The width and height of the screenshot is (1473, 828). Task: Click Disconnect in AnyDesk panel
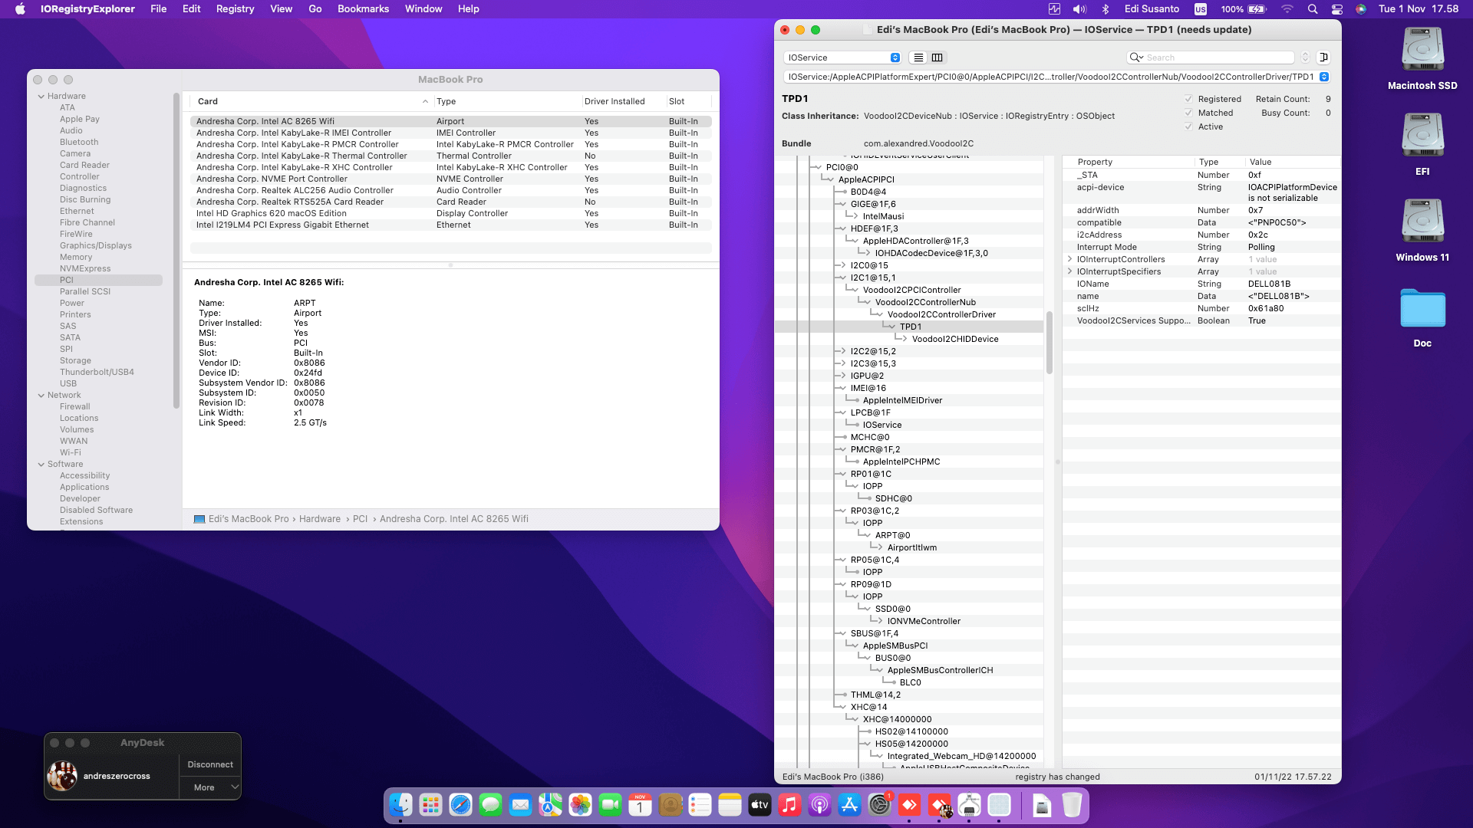210,764
